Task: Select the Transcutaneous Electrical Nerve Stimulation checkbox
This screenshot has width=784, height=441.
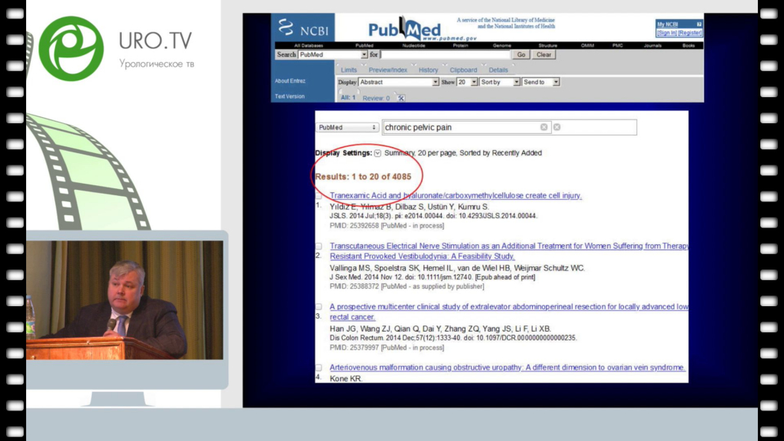Action: [x=318, y=246]
